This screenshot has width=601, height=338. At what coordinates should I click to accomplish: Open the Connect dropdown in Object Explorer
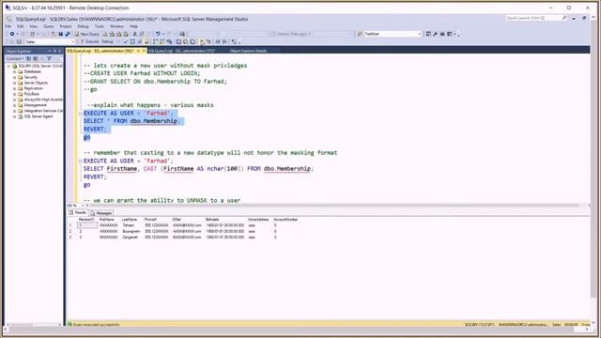tap(15, 58)
